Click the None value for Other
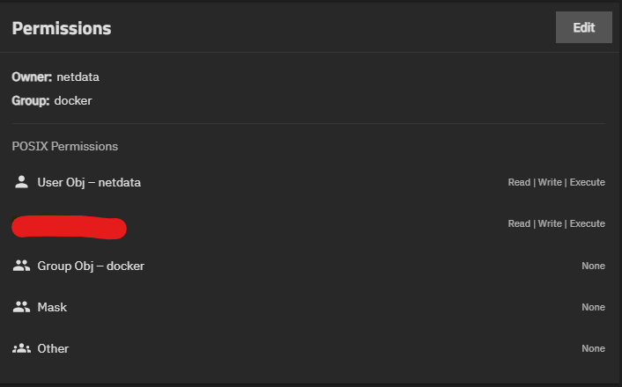This screenshot has height=387, width=622. tap(593, 349)
